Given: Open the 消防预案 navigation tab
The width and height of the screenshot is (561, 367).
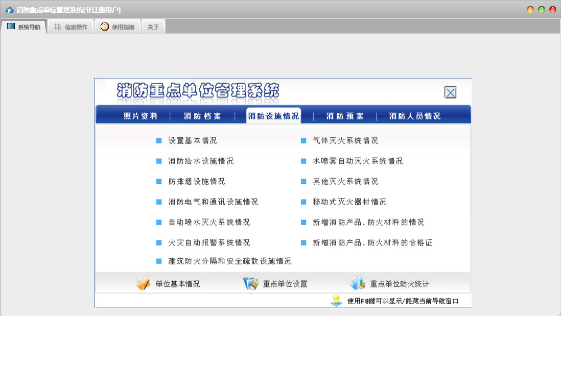Looking at the screenshot, I should coord(344,116).
